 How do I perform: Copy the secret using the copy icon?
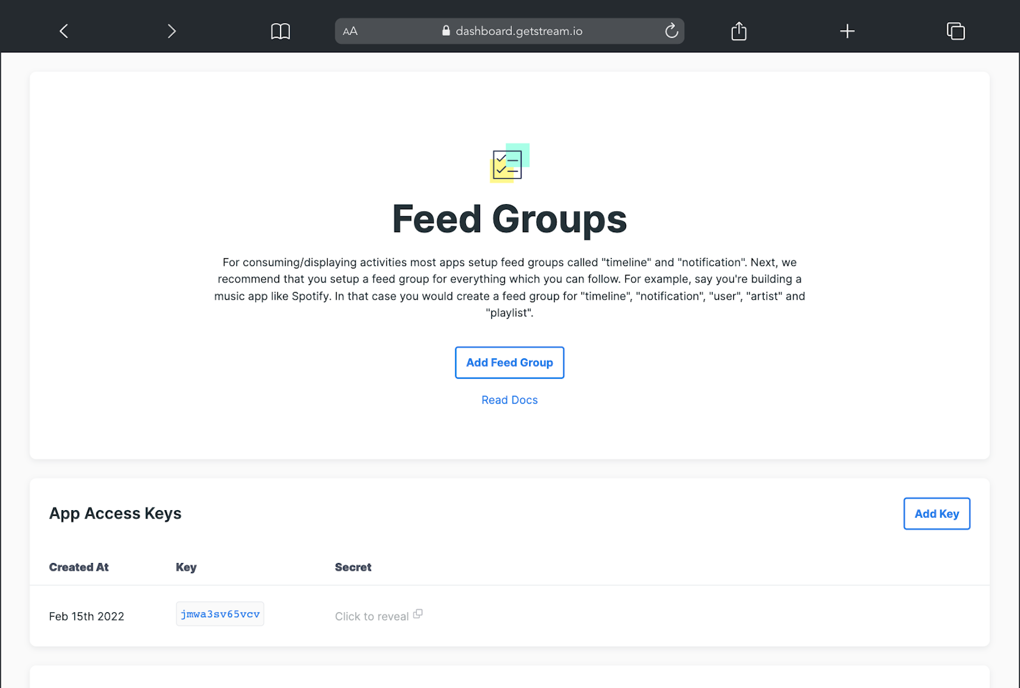point(419,613)
